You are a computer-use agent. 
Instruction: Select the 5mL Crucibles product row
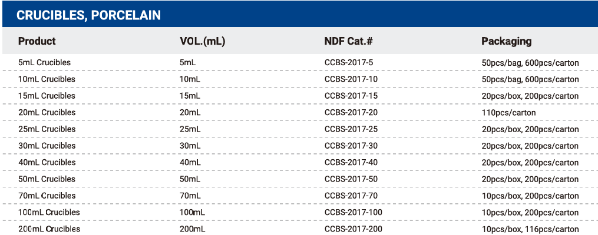click(300, 62)
